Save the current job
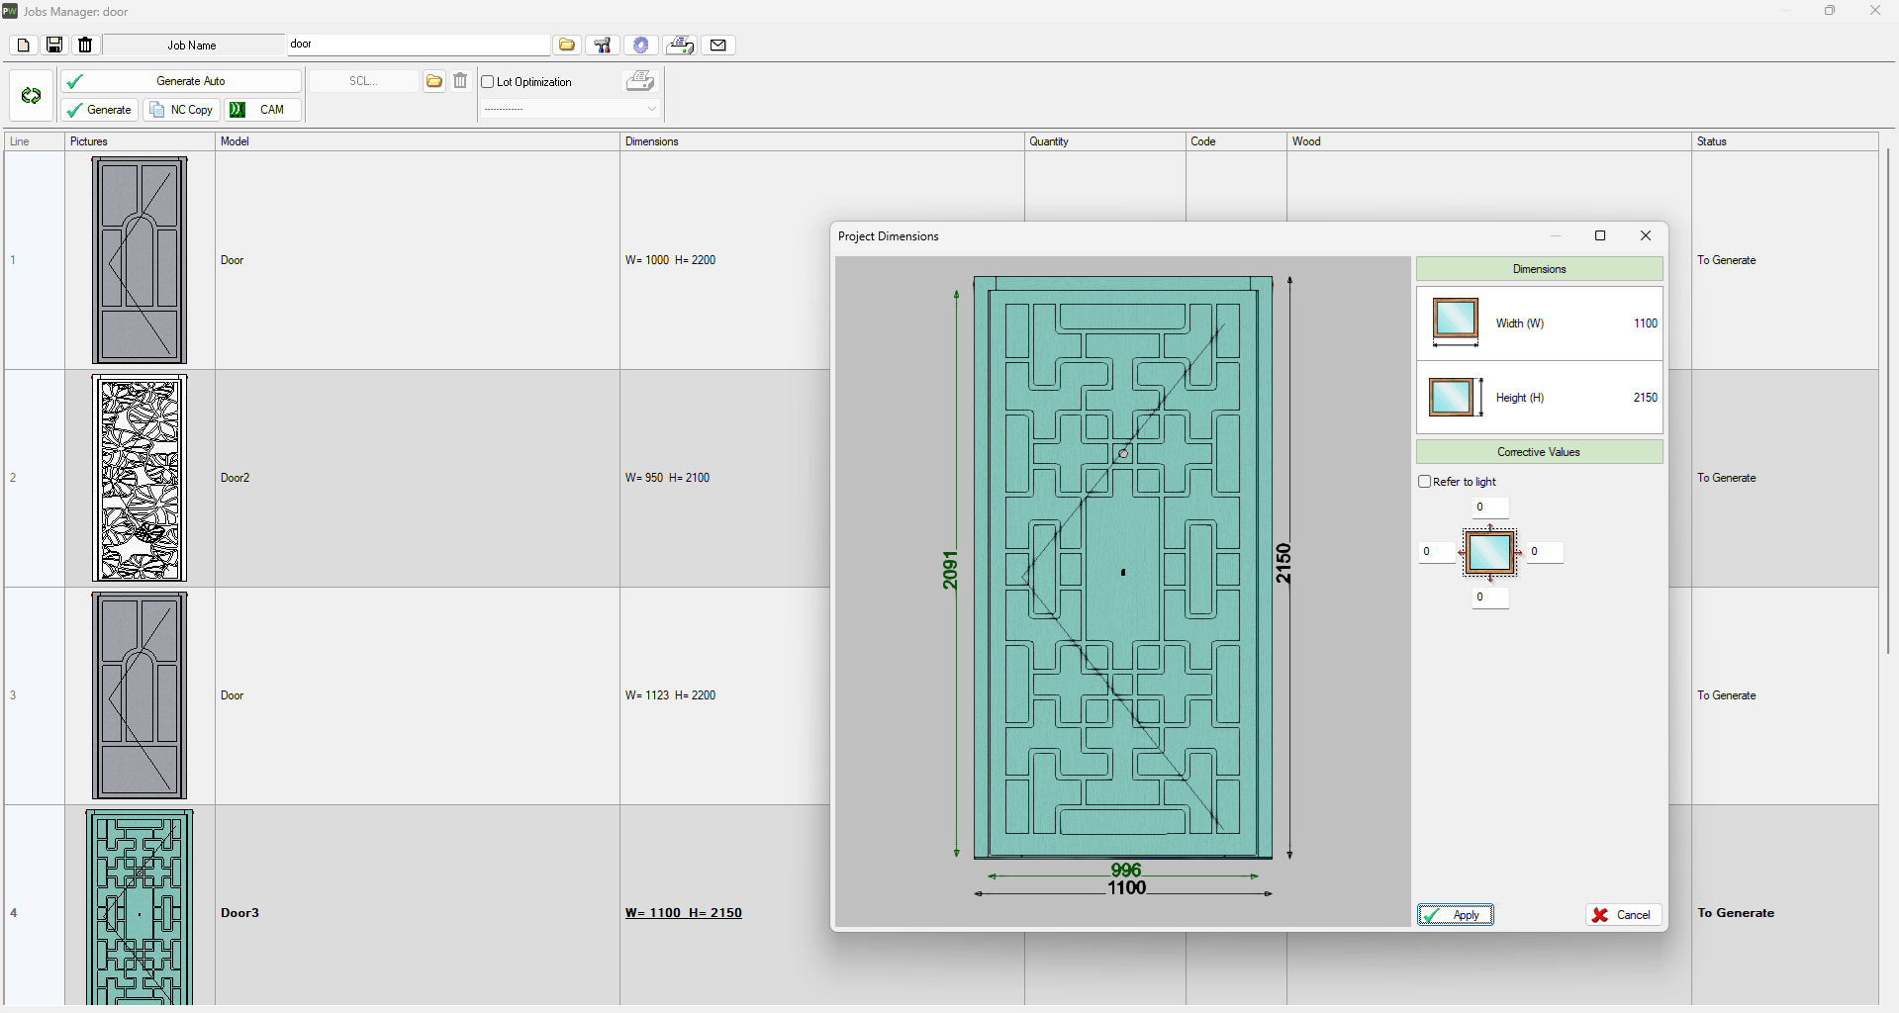 (54, 46)
